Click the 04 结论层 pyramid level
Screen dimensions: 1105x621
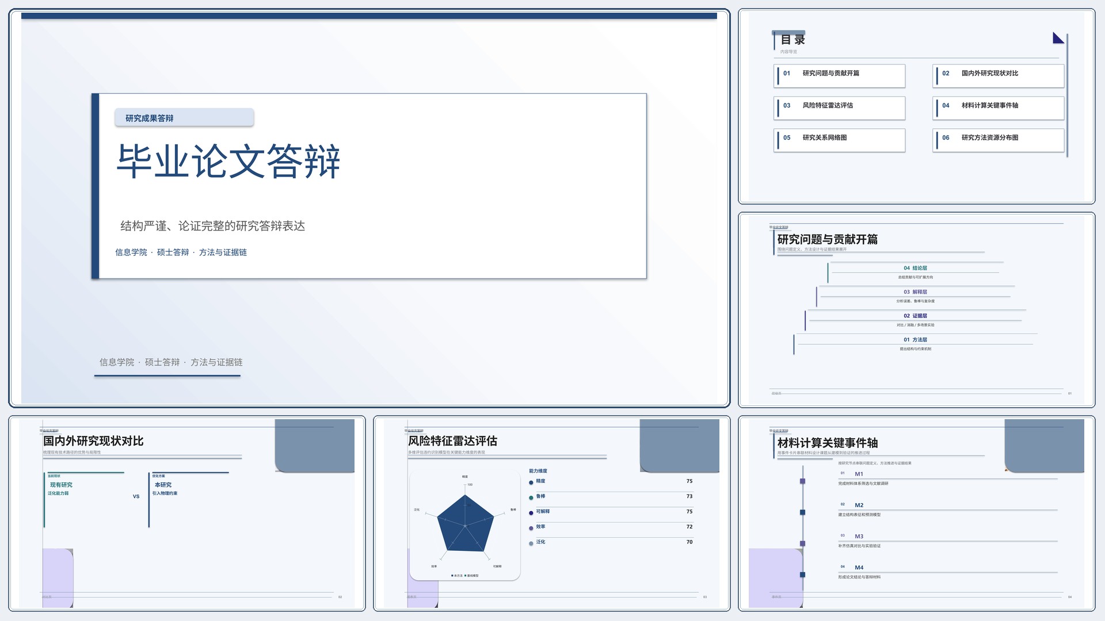(x=915, y=272)
